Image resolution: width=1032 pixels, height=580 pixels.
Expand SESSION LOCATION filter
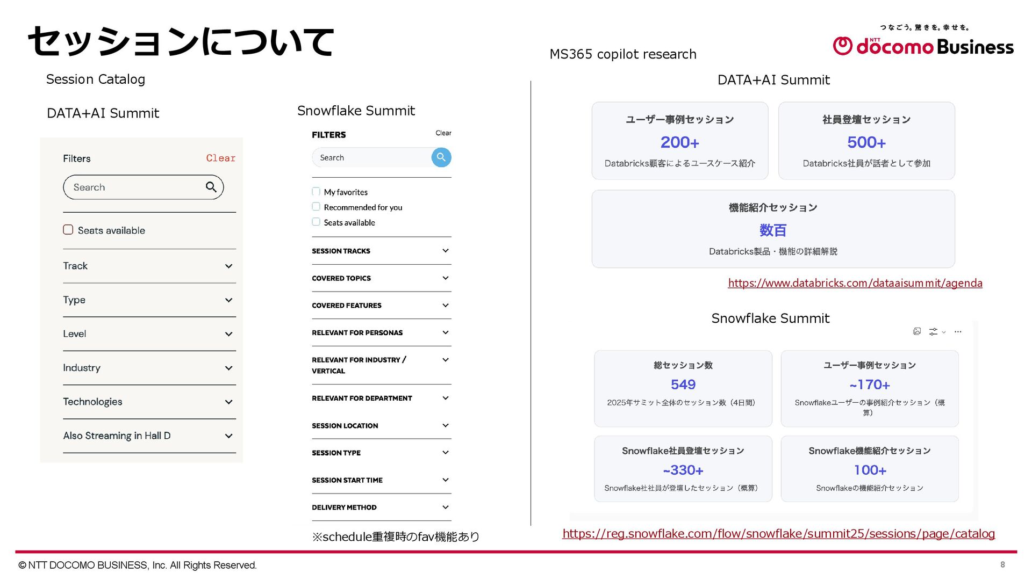click(382, 425)
